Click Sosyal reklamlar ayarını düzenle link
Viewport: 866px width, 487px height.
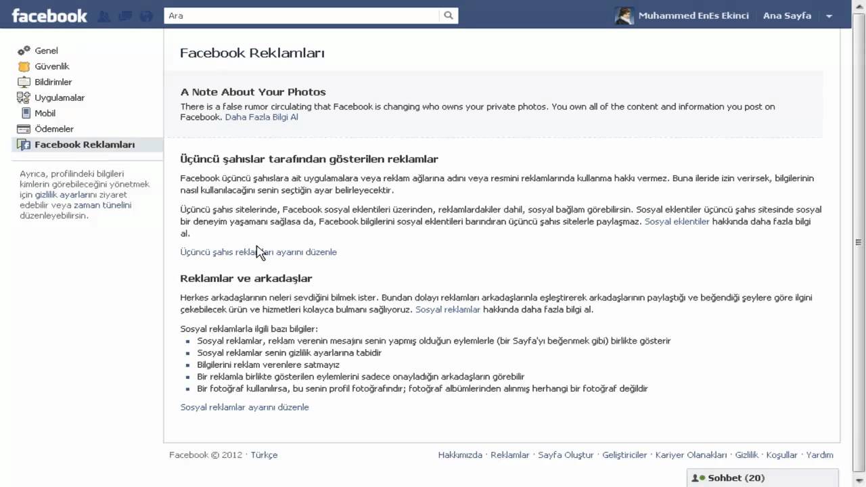click(x=244, y=407)
